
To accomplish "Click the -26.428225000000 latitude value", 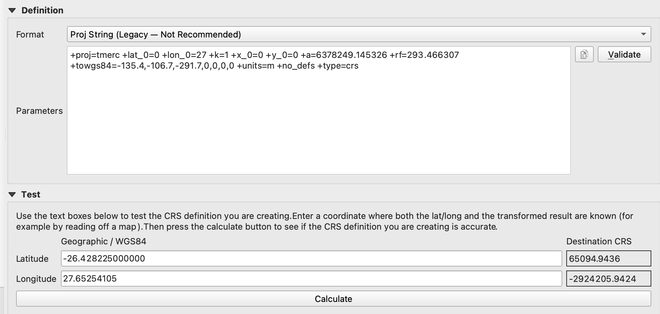I will [x=104, y=258].
